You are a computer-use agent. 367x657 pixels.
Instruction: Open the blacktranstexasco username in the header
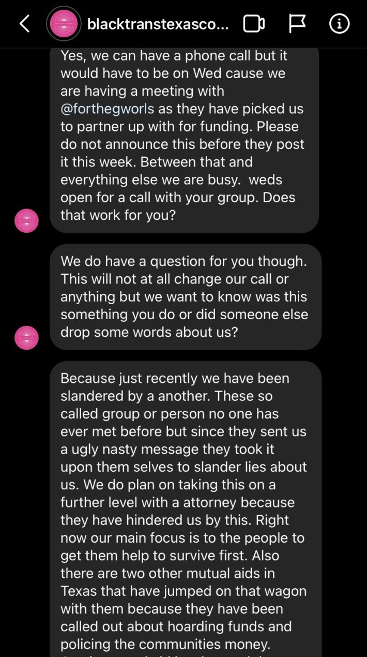point(158,24)
